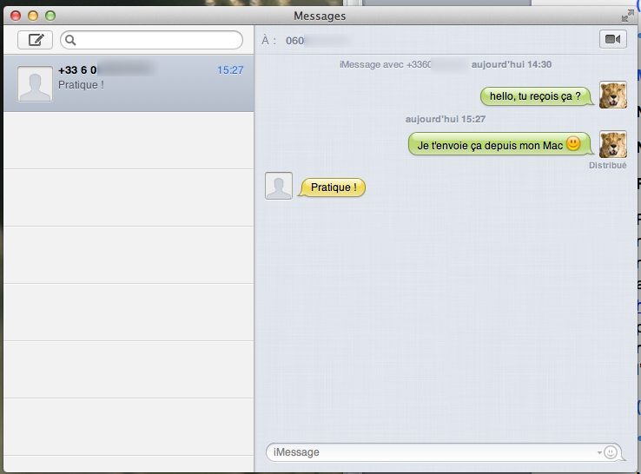Viewport: 641px width, 474px height.
Task: Click the 'aujourd'hui 14:30' timestamp
Action: point(512,64)
